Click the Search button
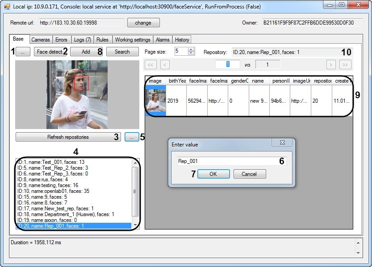 pyautogui.click(x=122, y=52)
